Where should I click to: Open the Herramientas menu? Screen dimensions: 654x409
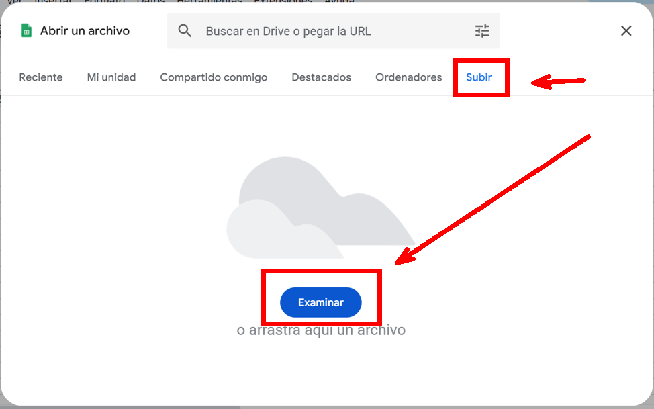point(209,1)
